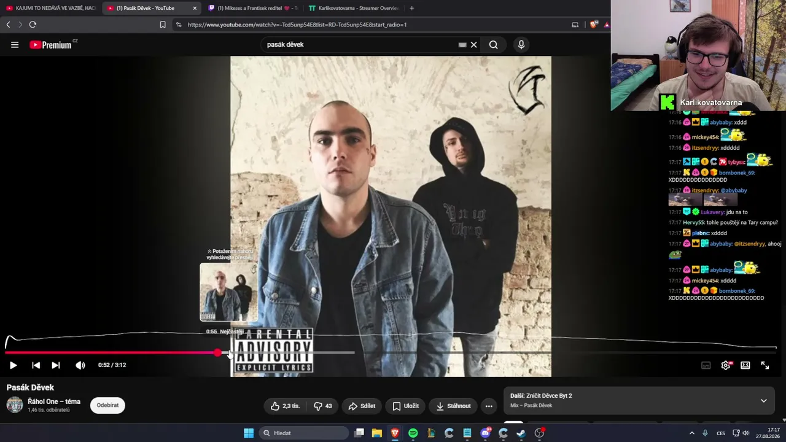Open OBS Studio from the taskbar
The width and height of the screenshot is (786, 442).
pyautogui.click(x=540, y=433)
